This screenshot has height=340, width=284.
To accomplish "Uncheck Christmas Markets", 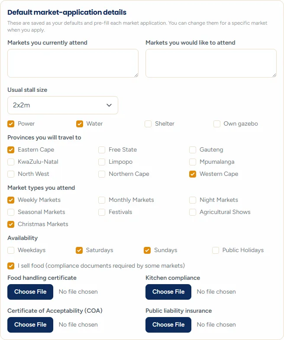I will (11, 224).
